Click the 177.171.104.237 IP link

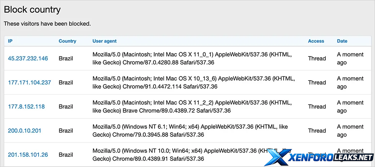(x=29, y=83)
